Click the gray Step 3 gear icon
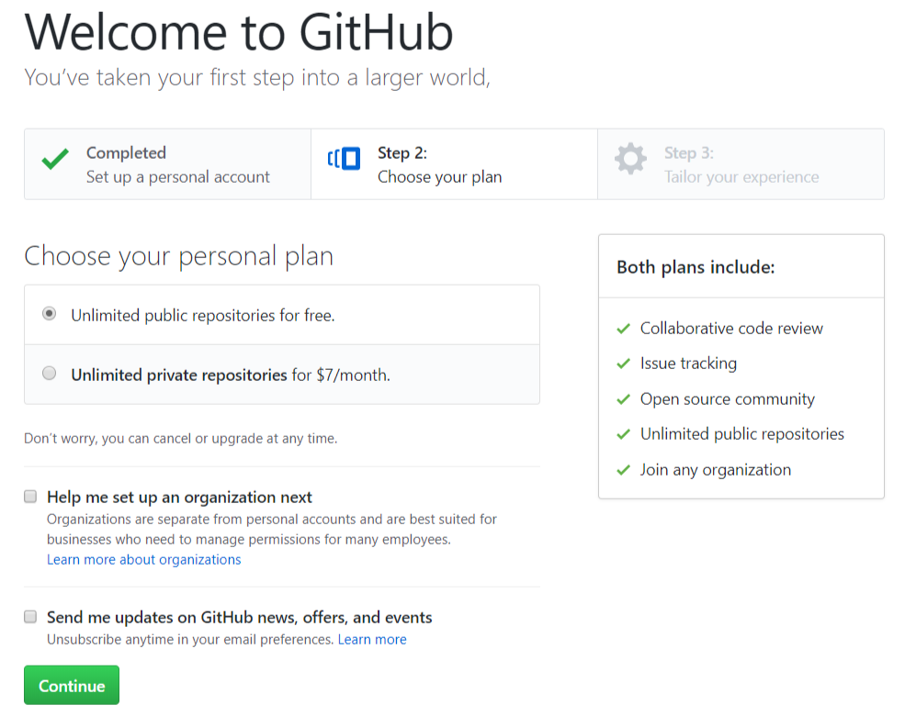 click(630, 159)
